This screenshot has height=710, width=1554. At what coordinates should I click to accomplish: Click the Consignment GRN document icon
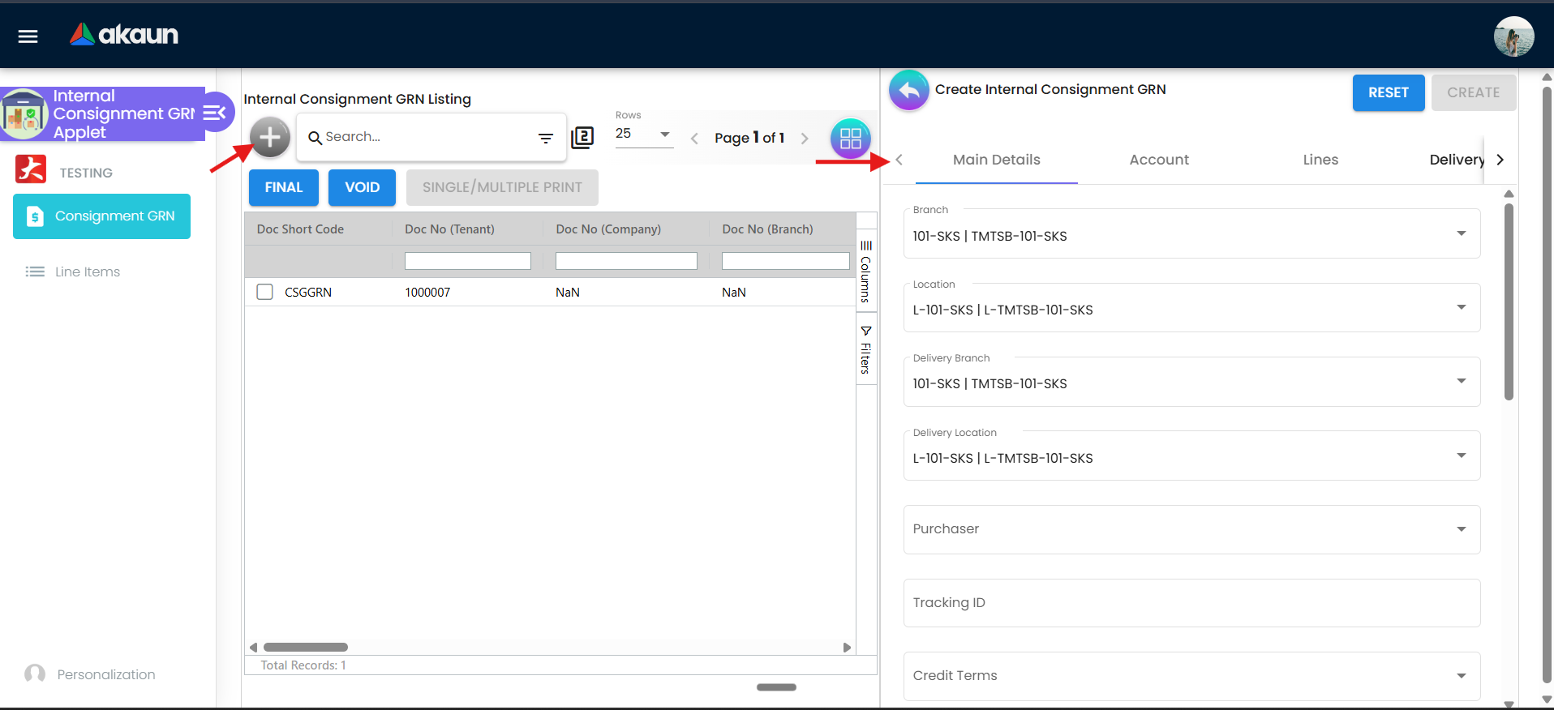[35, 216]
